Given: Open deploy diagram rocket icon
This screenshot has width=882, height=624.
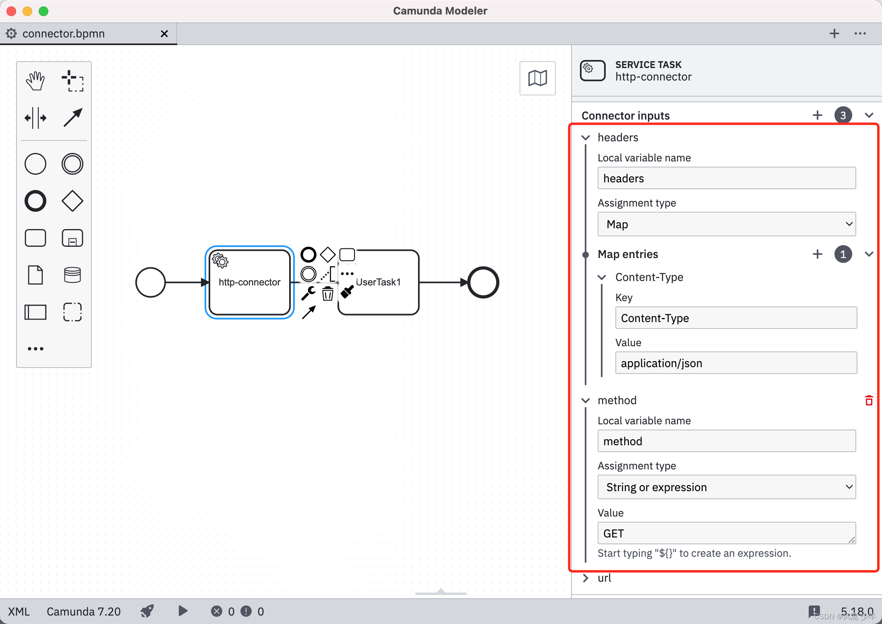Looking at the screenshot, I should click(147, 611).
